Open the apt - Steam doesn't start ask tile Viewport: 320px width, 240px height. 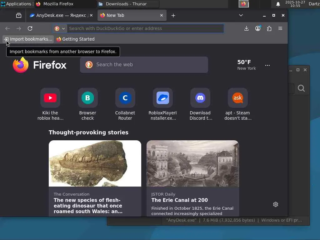[x=238, y=104]
